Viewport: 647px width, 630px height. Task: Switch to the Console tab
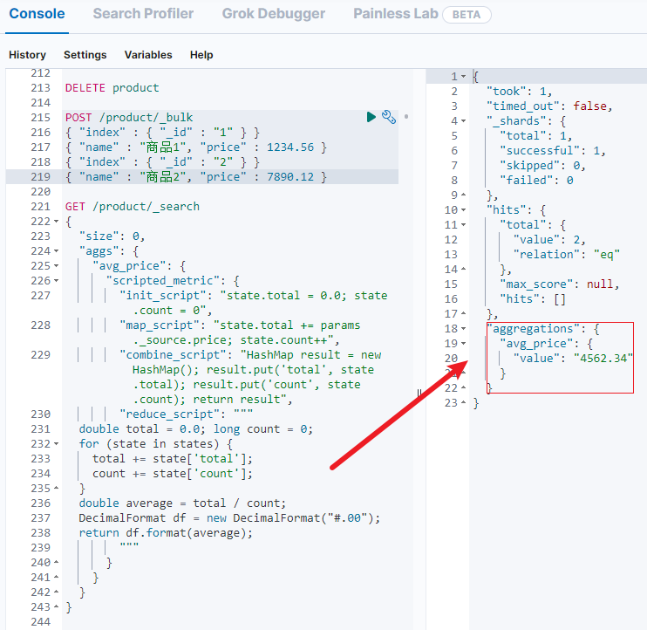pos(37,14)
